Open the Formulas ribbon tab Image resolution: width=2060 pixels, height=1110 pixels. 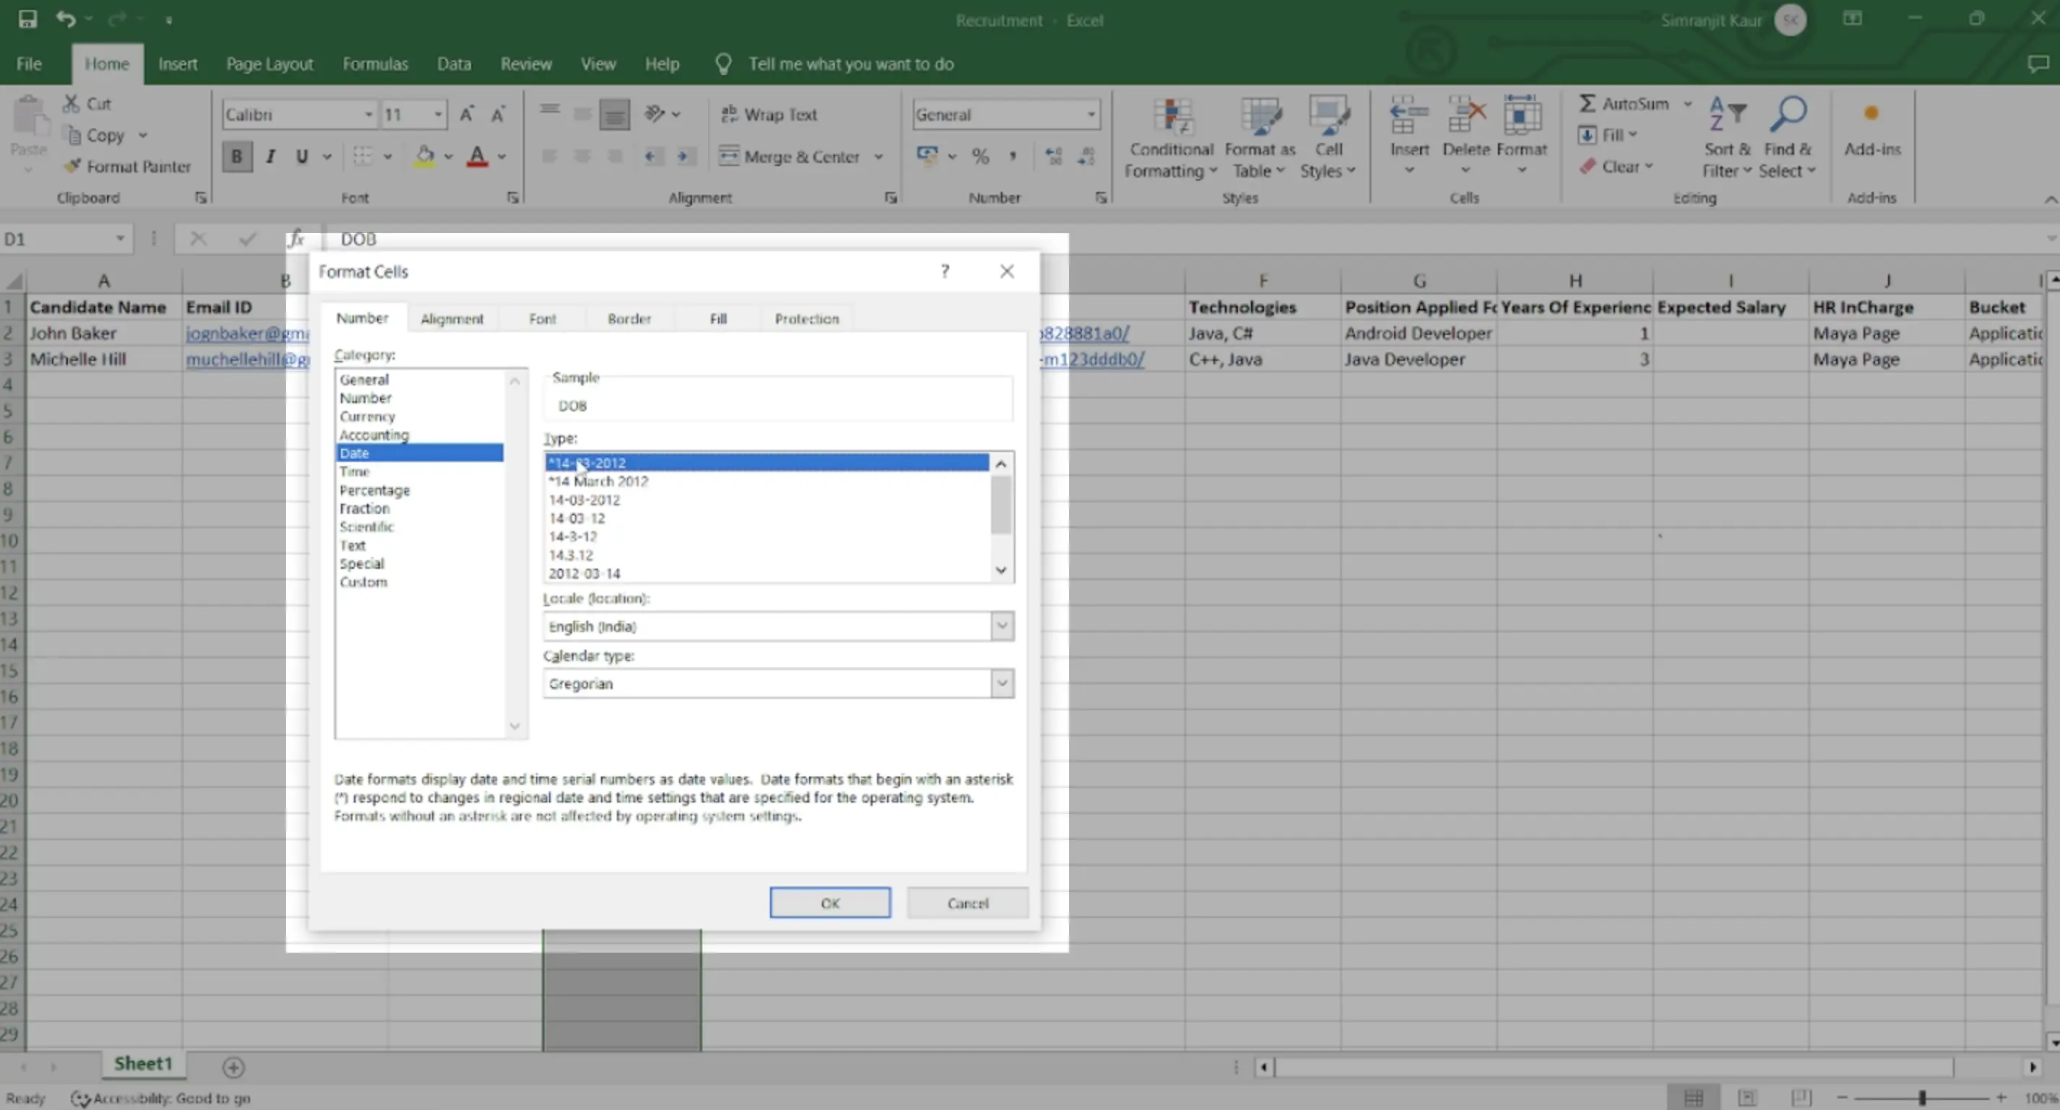pos(375,64)
